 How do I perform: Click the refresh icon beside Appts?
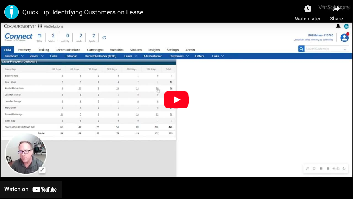point(104,38)
